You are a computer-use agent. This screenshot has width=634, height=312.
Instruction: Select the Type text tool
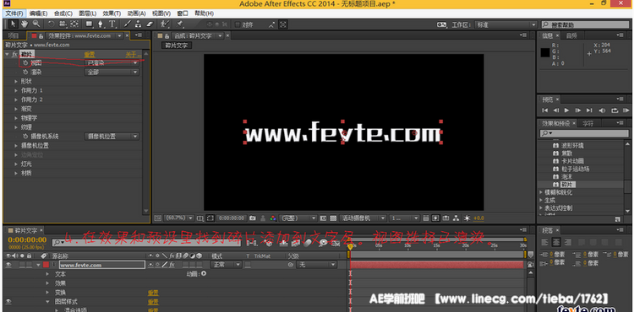[x=112, y=24]
